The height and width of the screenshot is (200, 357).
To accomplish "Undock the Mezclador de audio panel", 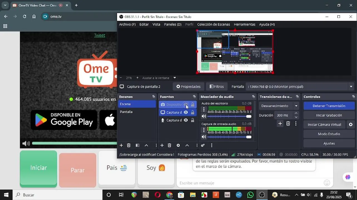I will point(253,97).
